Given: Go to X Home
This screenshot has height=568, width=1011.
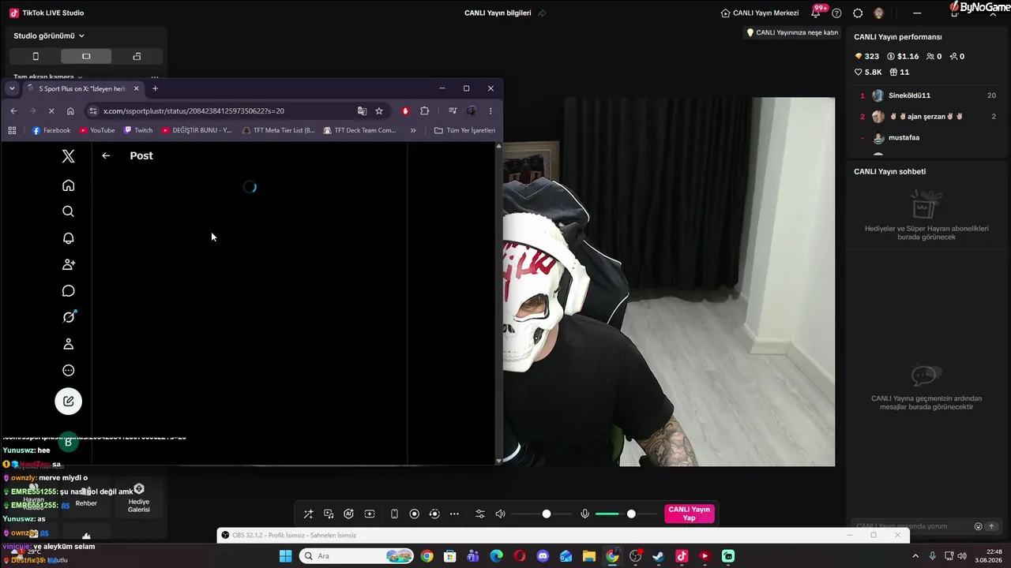Looking at the screenshot, I should 69,185.
